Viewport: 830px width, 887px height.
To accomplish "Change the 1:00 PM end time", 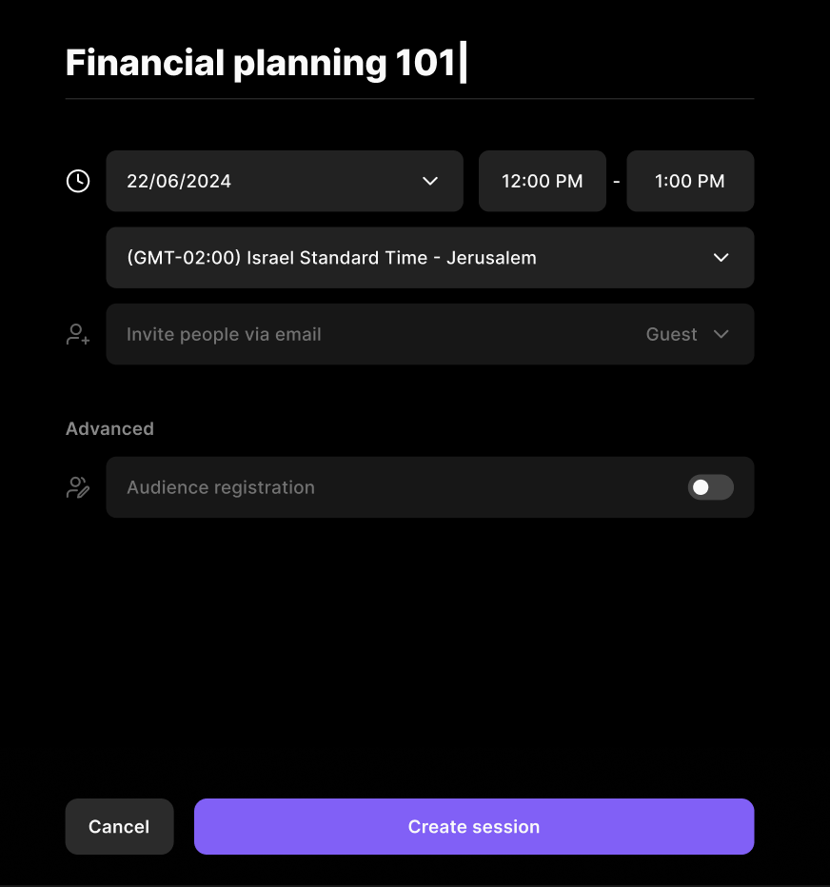I will click(690, 181).
